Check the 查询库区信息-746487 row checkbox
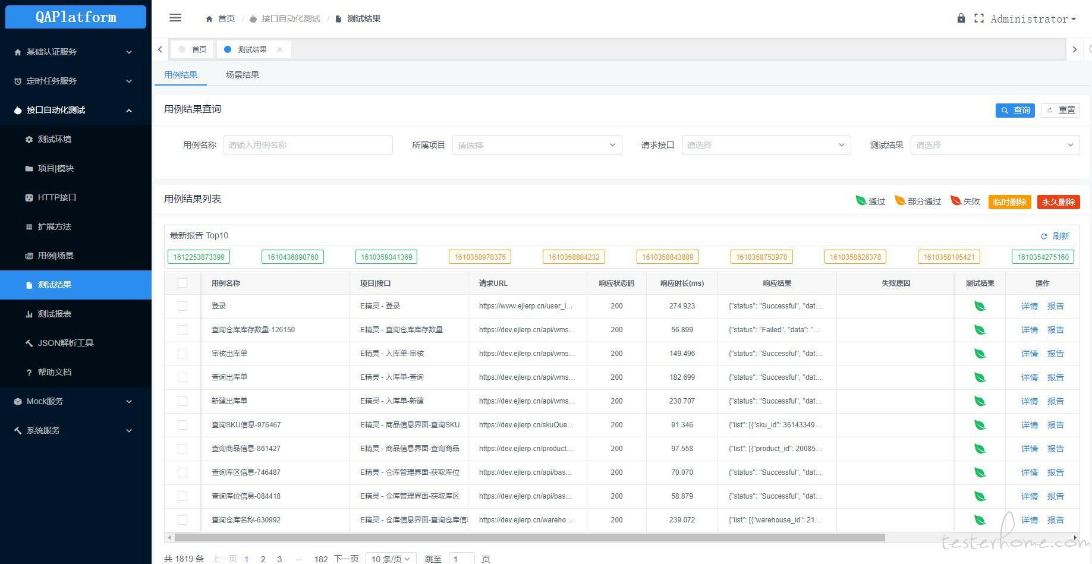The image size is (1092, 564). [x=182, y=472]
